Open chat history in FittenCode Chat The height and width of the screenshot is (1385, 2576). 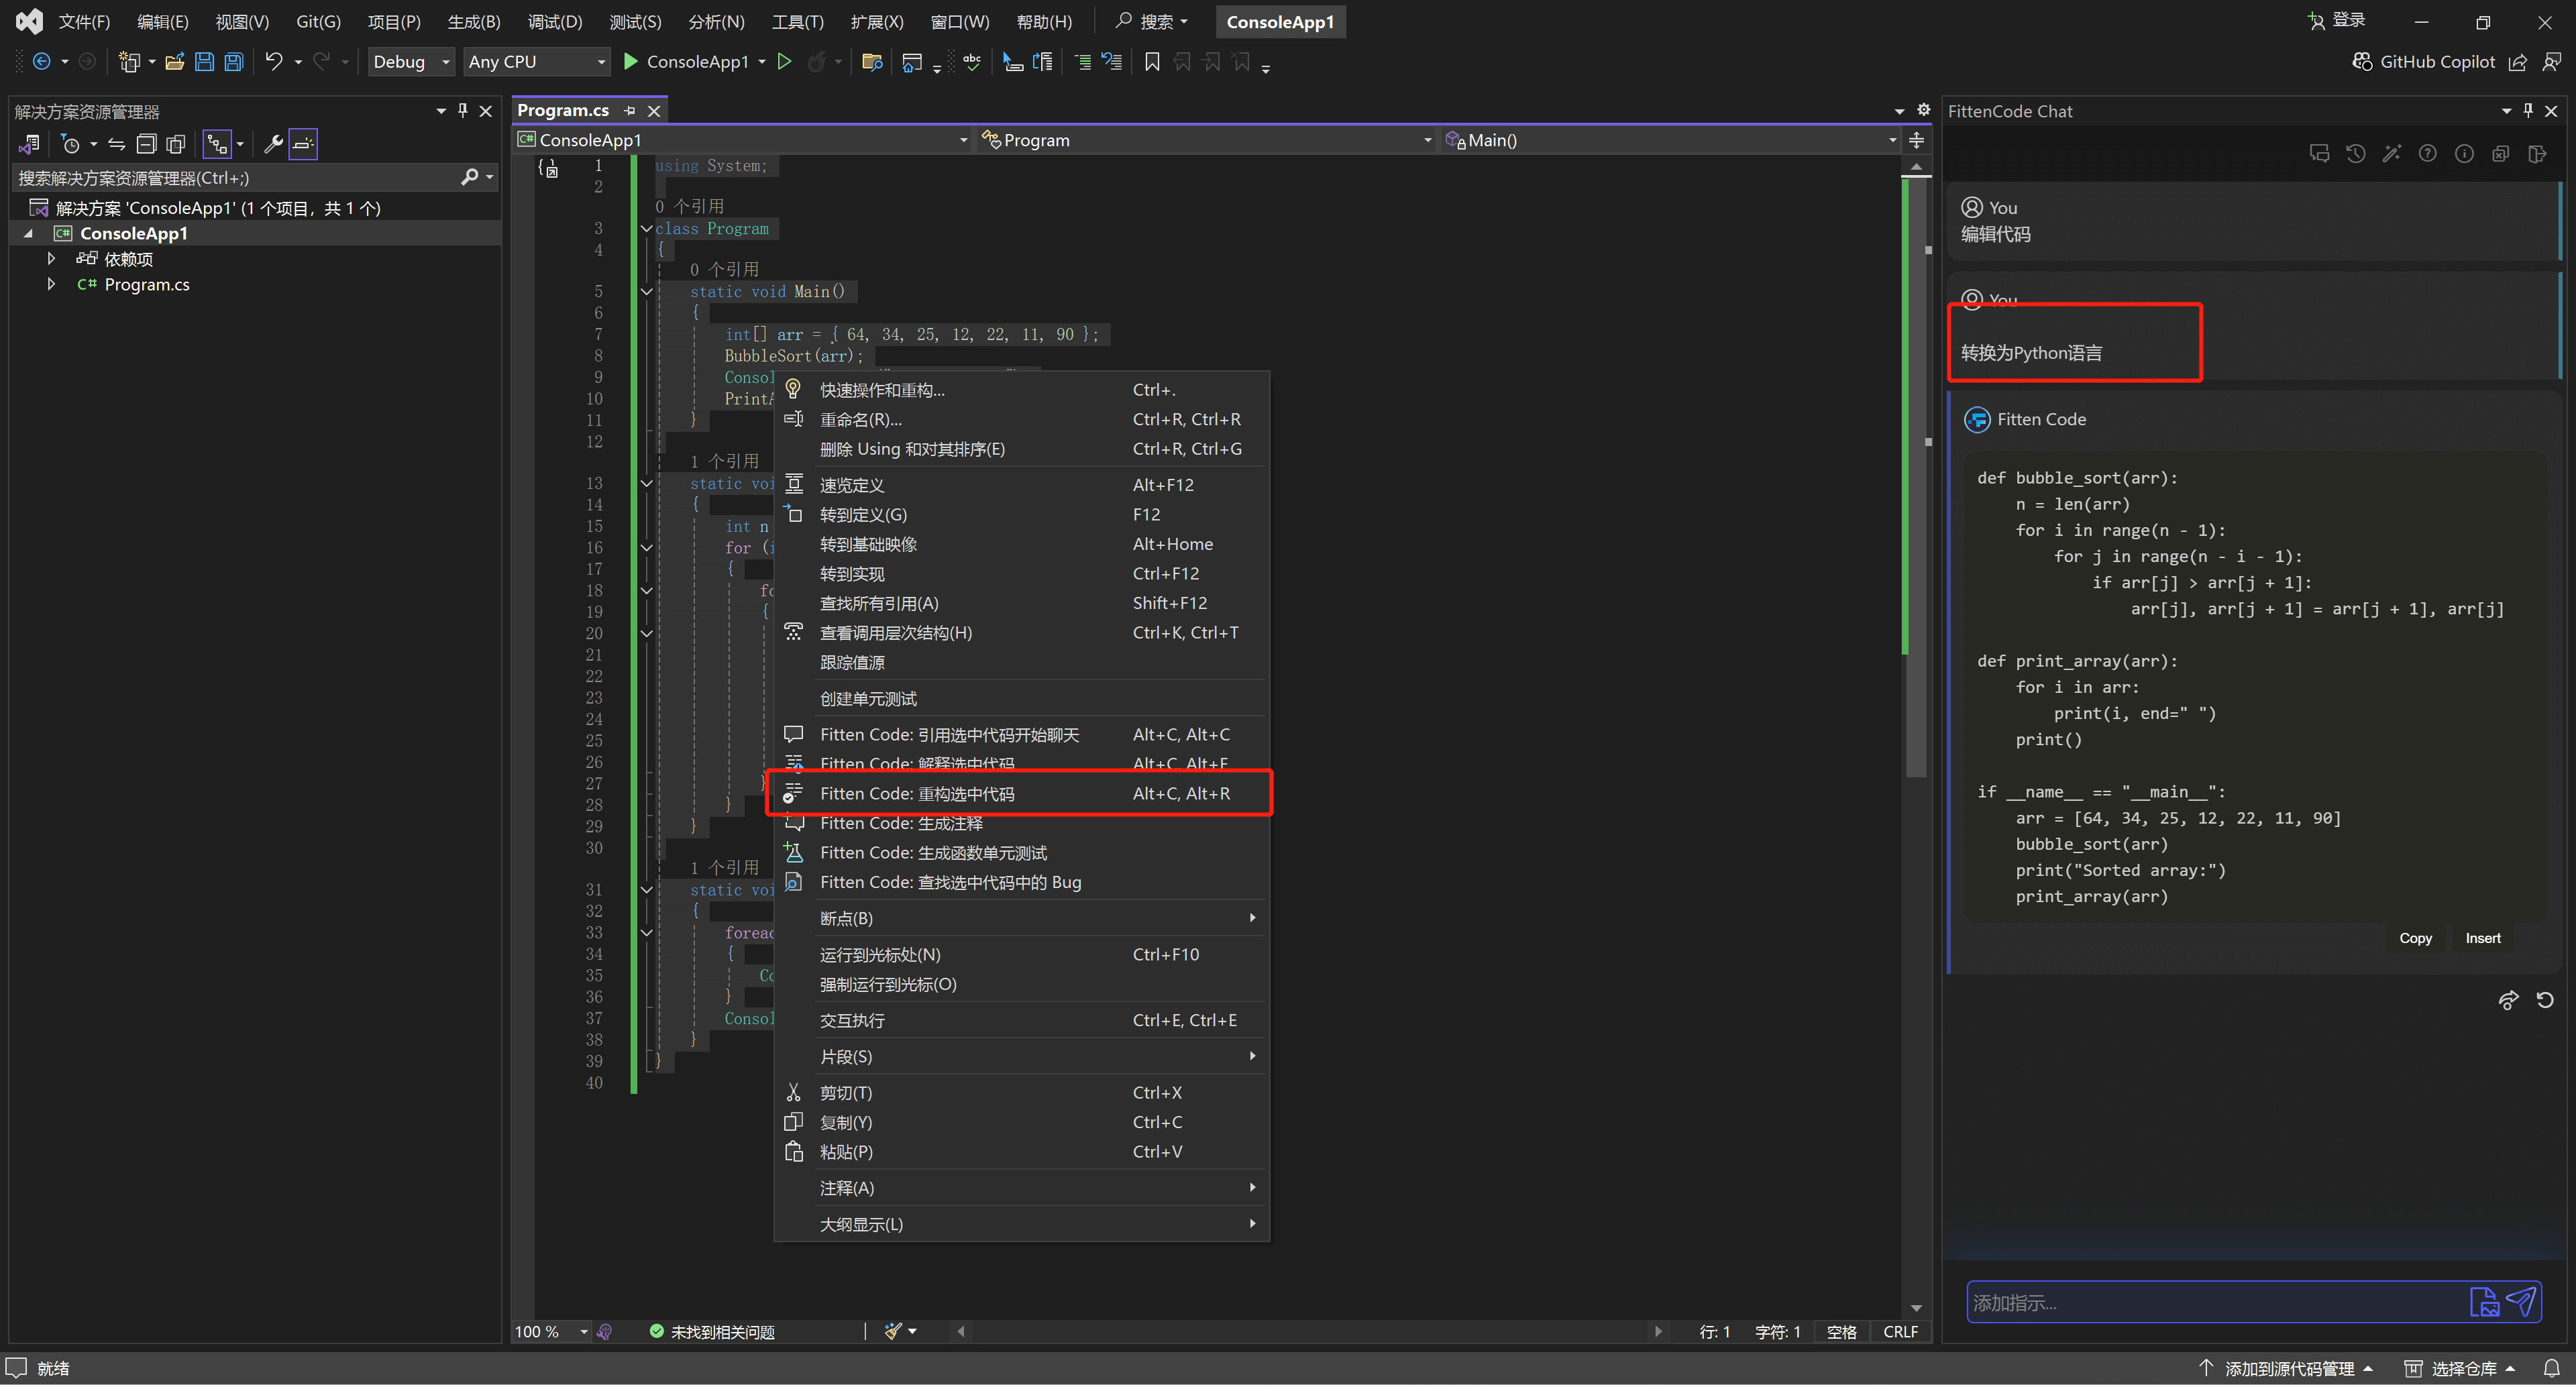point(2355,154)
